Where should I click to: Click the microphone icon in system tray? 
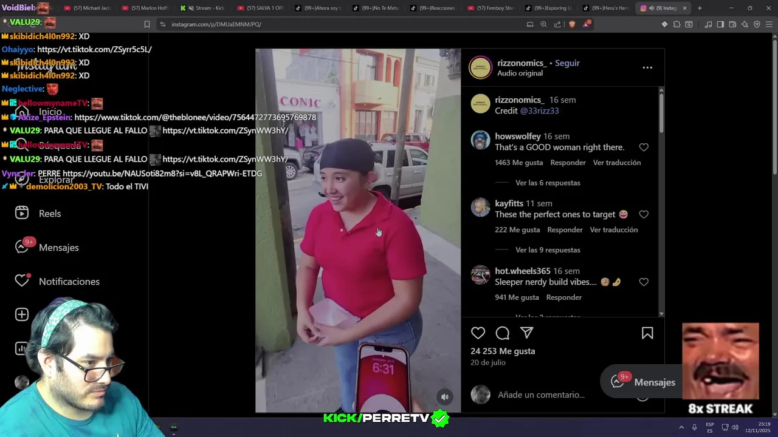point(694,427)
